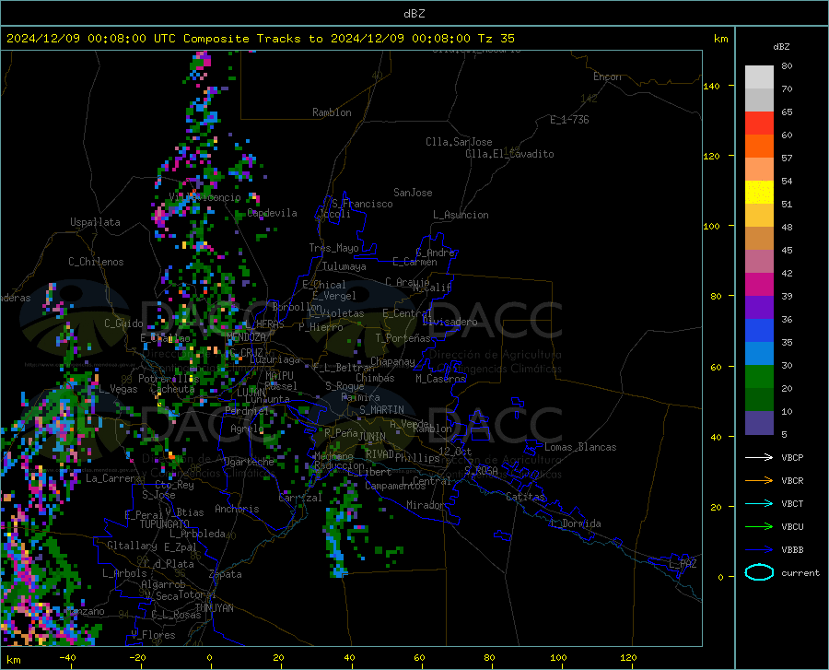Click the dBZ heading above the color legend

tap(781, 46)
